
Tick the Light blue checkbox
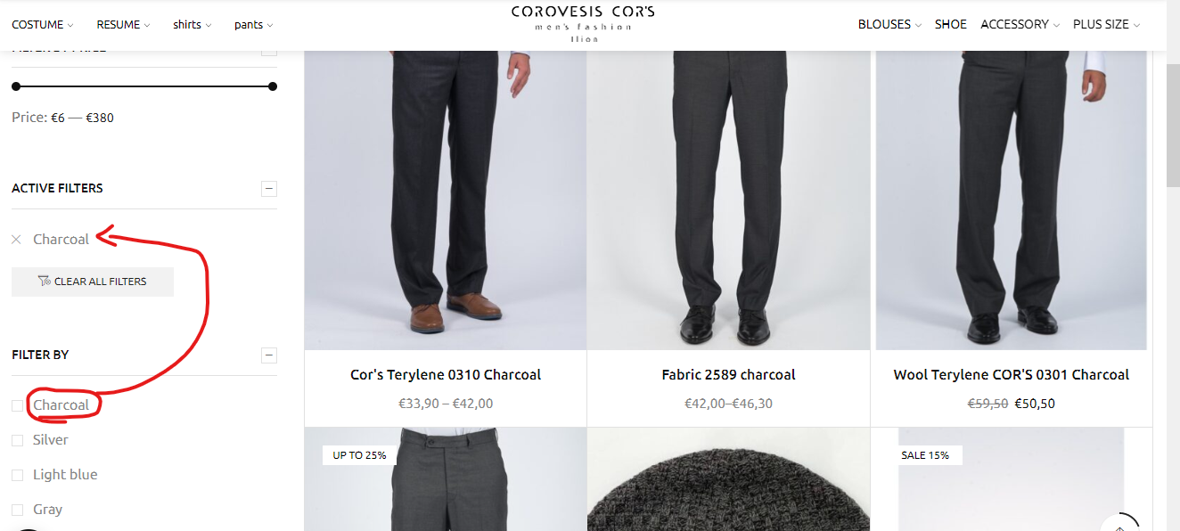[17, 475]
